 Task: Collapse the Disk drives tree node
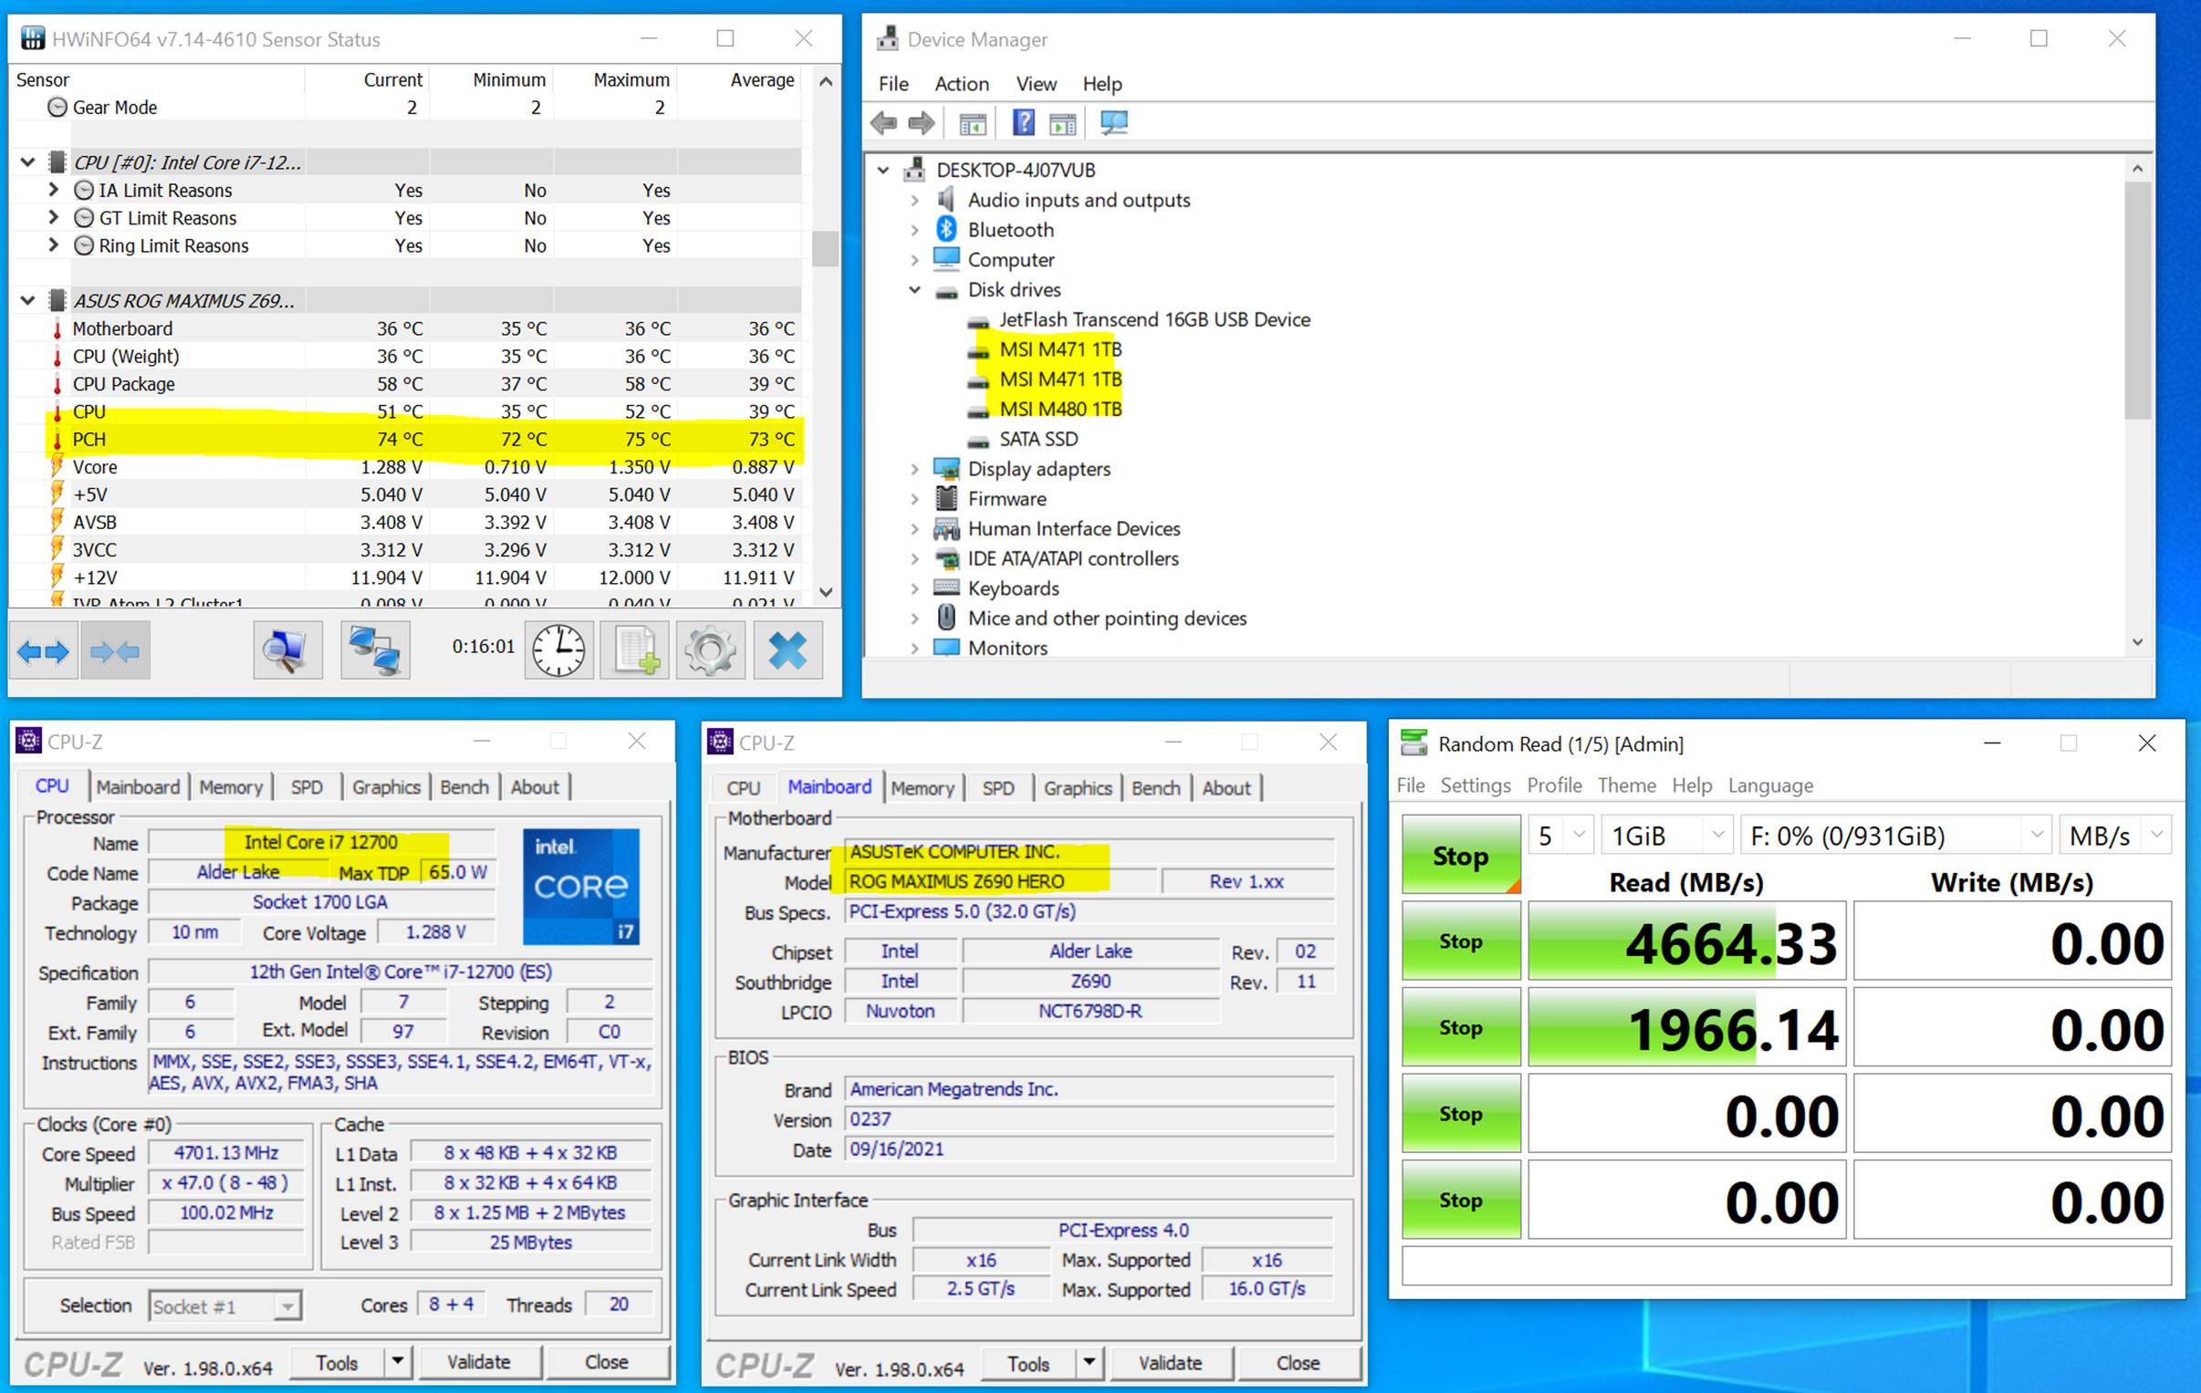click(914, 290)
